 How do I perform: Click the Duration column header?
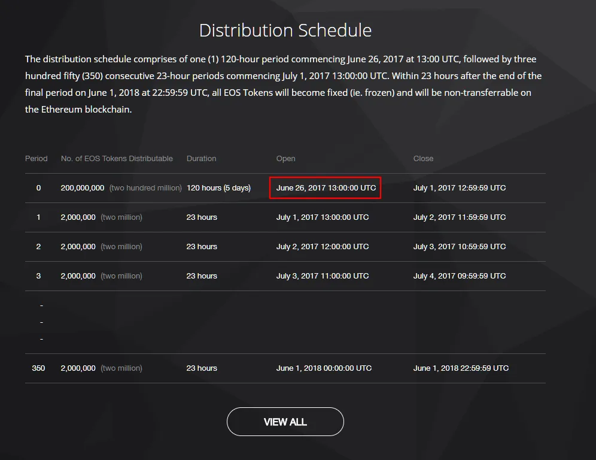point(201,159)
